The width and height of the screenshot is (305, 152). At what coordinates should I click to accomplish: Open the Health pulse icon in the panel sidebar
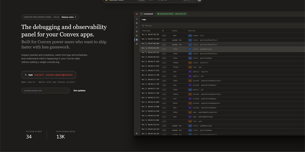(x=137, y=19)
